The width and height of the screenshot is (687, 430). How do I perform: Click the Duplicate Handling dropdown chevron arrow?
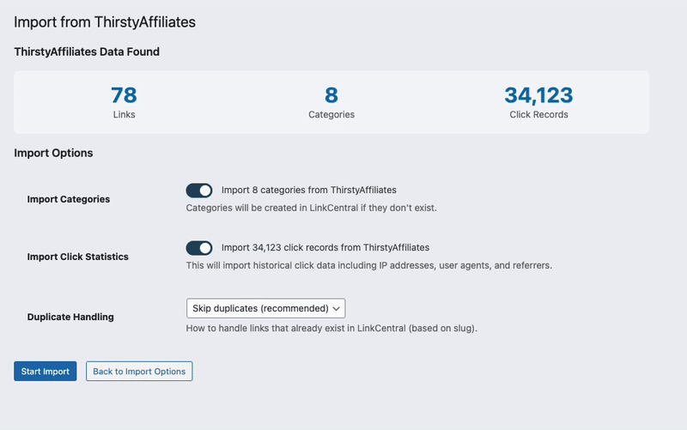tap(337, 308)
